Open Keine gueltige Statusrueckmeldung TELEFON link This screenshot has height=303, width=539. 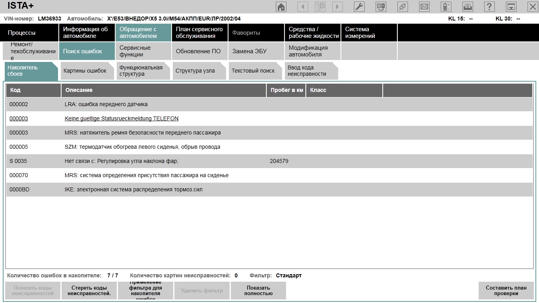(x=122, y=118)
